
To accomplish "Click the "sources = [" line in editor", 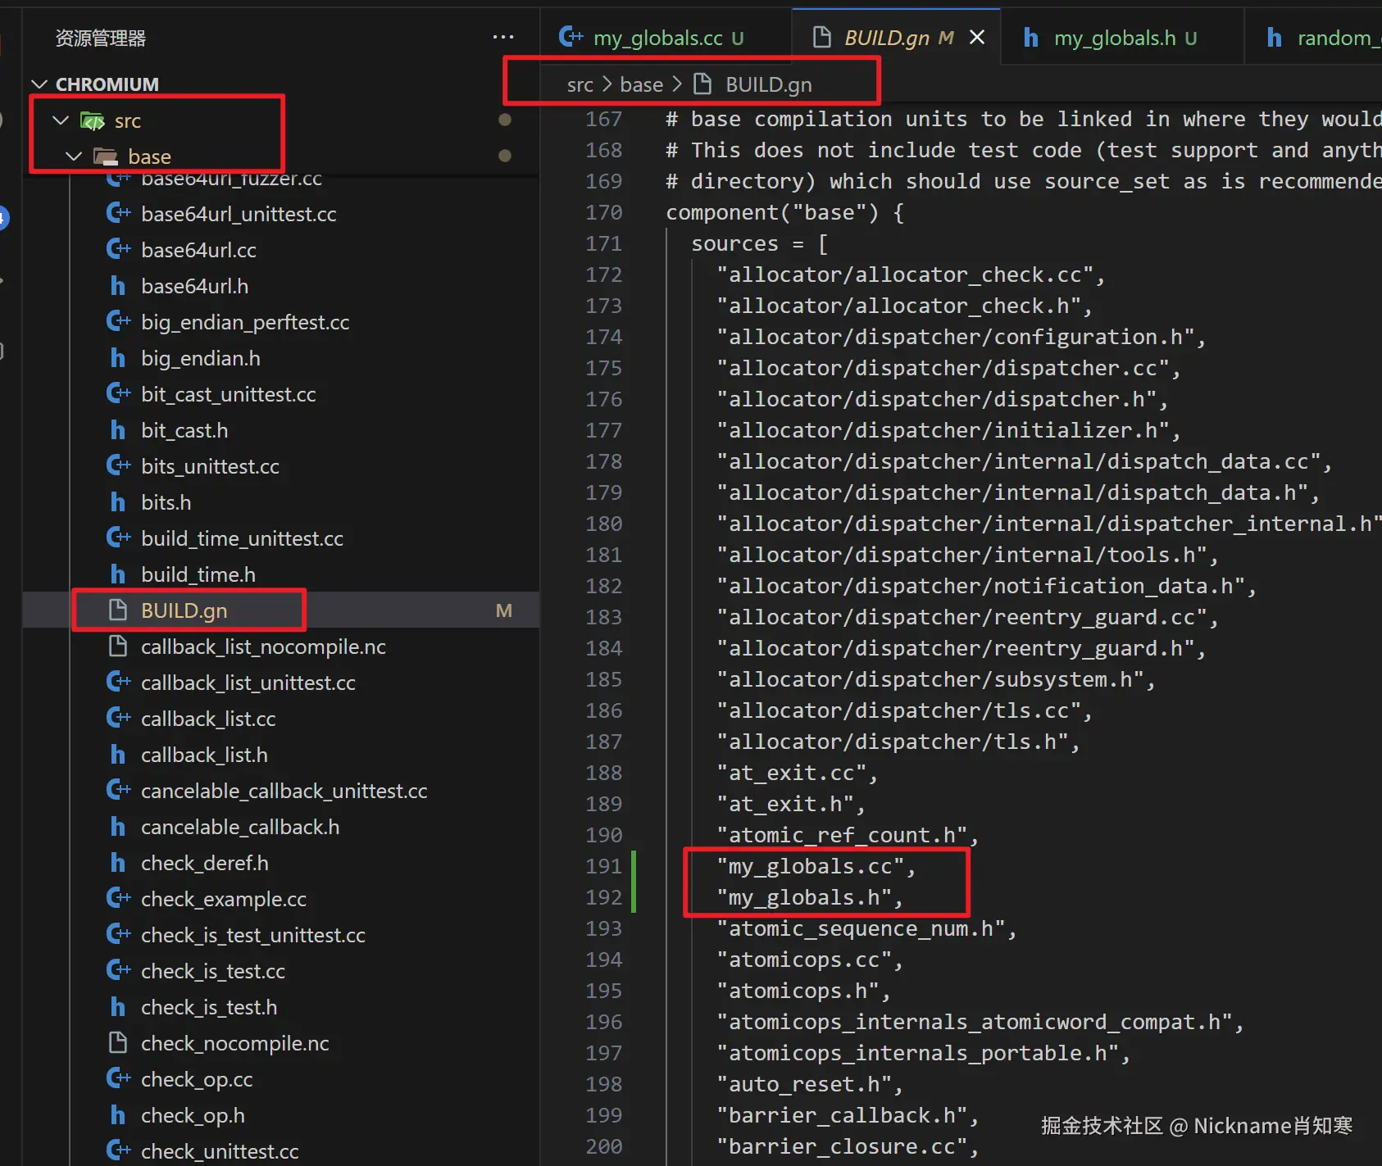I will [x=760, y=243].
